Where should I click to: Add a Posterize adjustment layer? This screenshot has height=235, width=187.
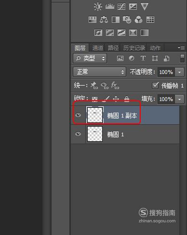click(x=110, y=33)
